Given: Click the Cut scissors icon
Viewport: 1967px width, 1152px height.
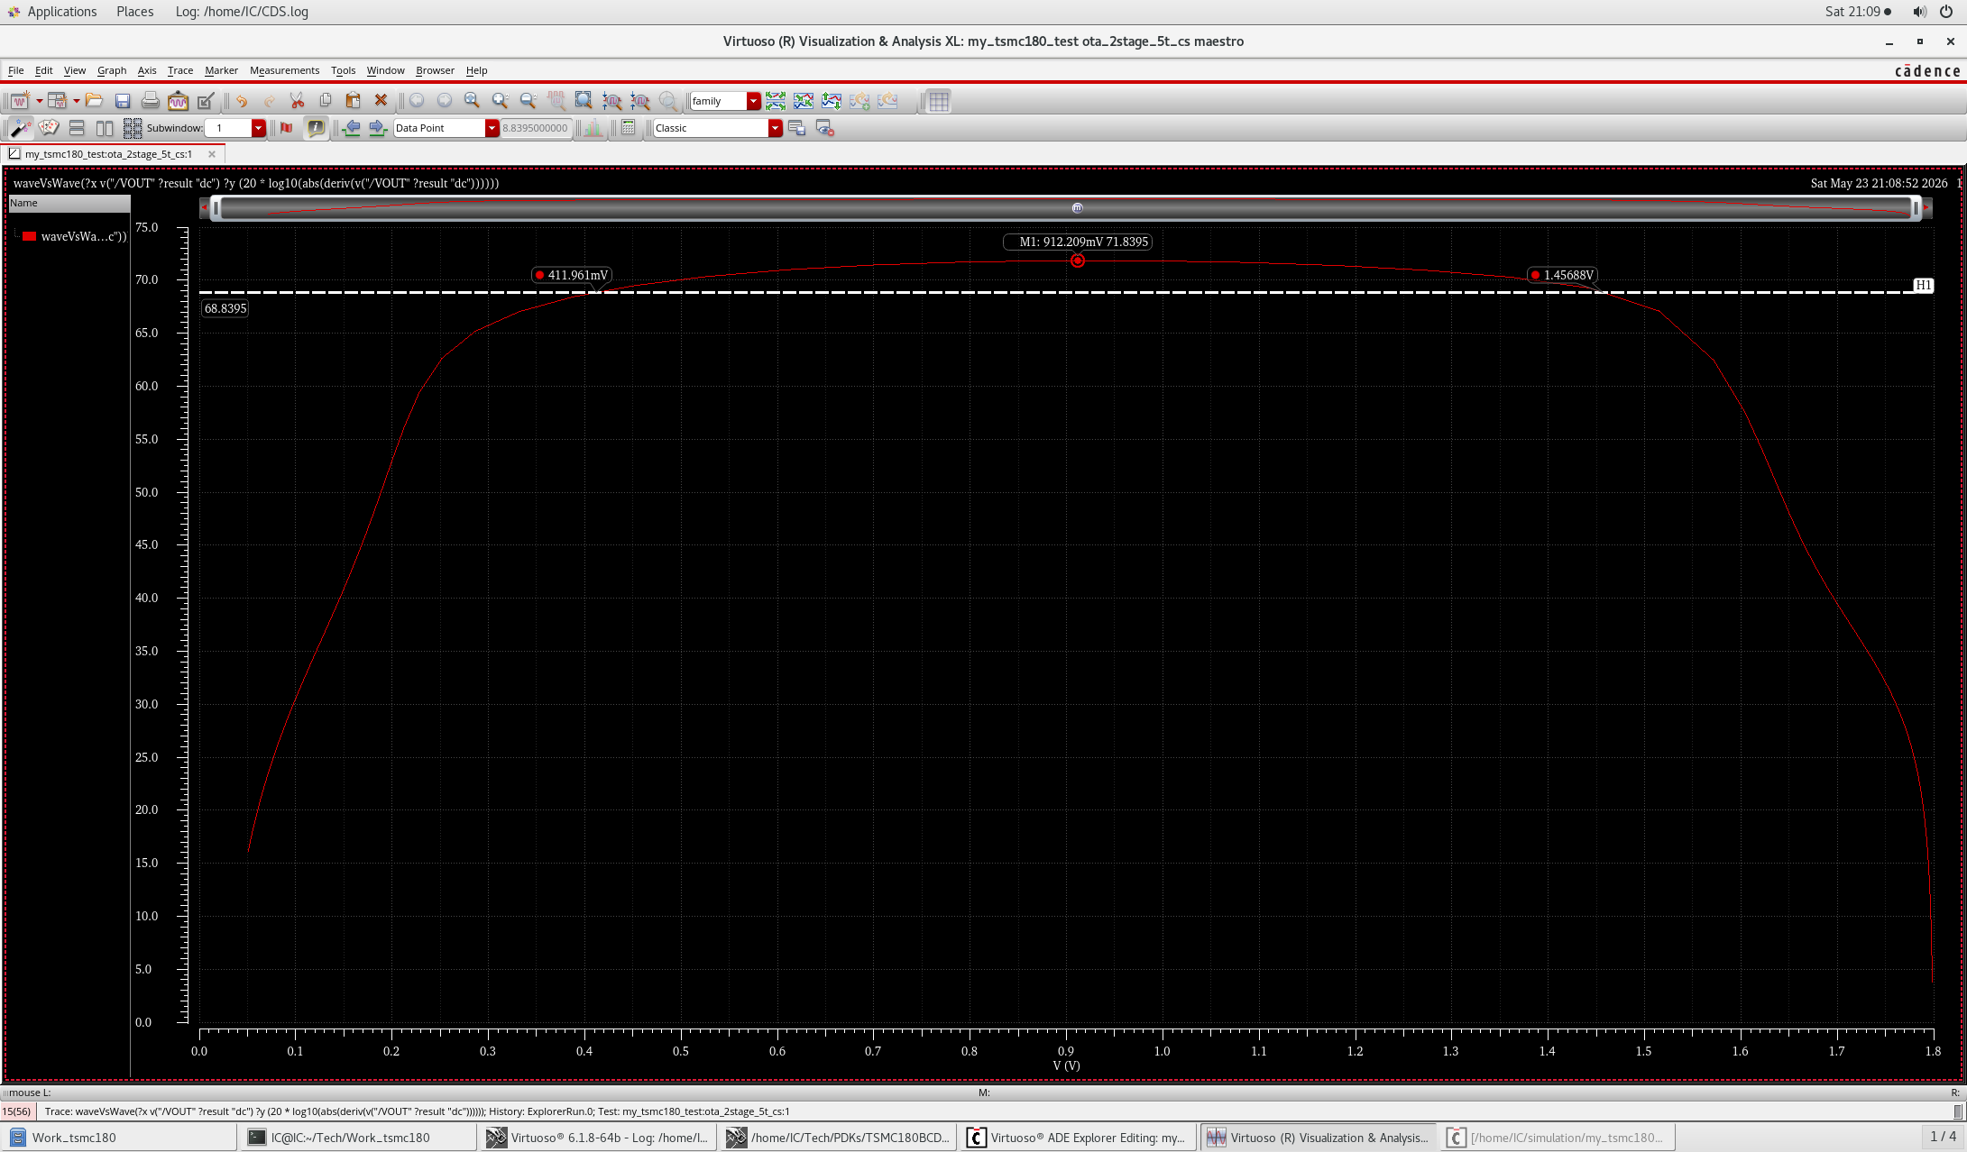Looking at the screenshot, I should coord(297,101).
